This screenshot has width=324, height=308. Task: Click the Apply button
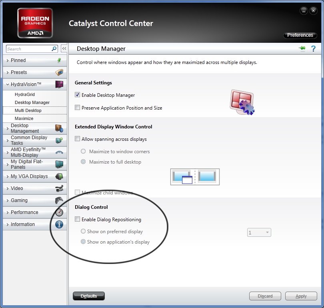tap(301, 296)
